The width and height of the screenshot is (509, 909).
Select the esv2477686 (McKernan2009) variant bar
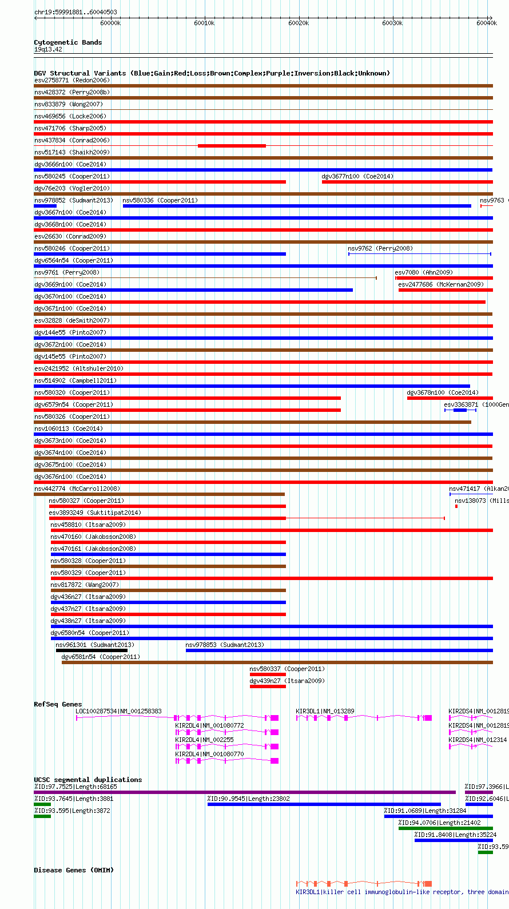(446, 290)
